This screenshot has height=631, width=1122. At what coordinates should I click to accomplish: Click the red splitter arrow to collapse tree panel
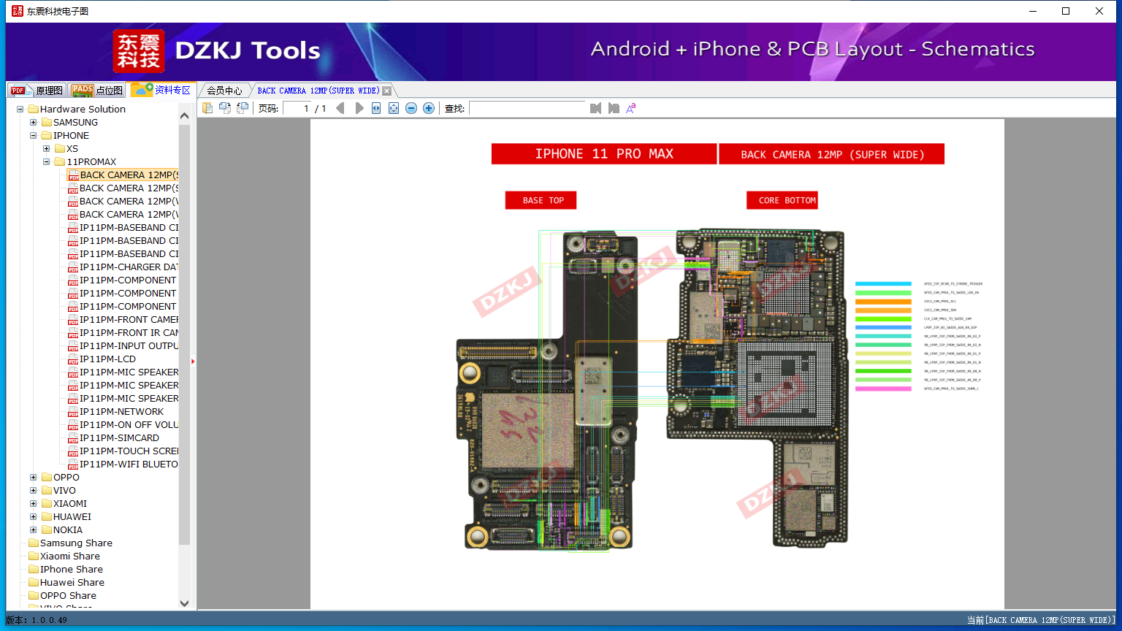[193, 361]
